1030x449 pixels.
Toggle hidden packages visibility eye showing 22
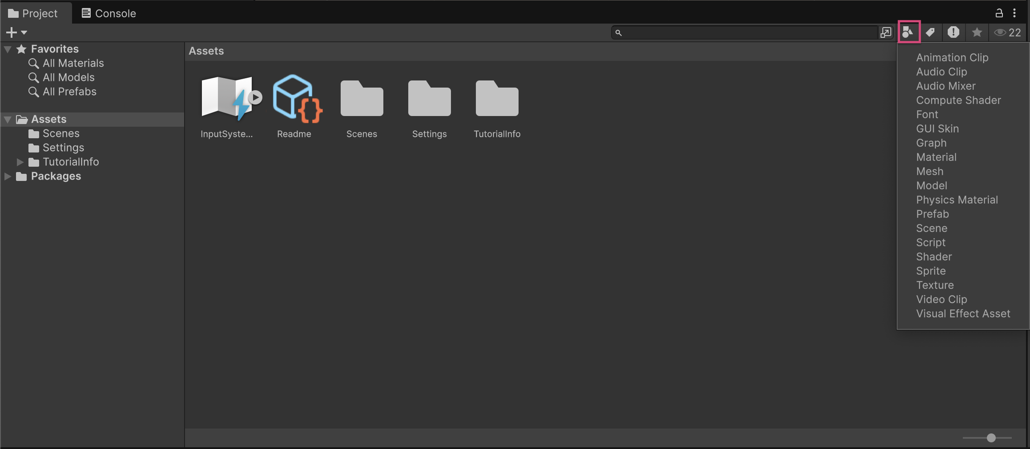[x=1008, y=32]
